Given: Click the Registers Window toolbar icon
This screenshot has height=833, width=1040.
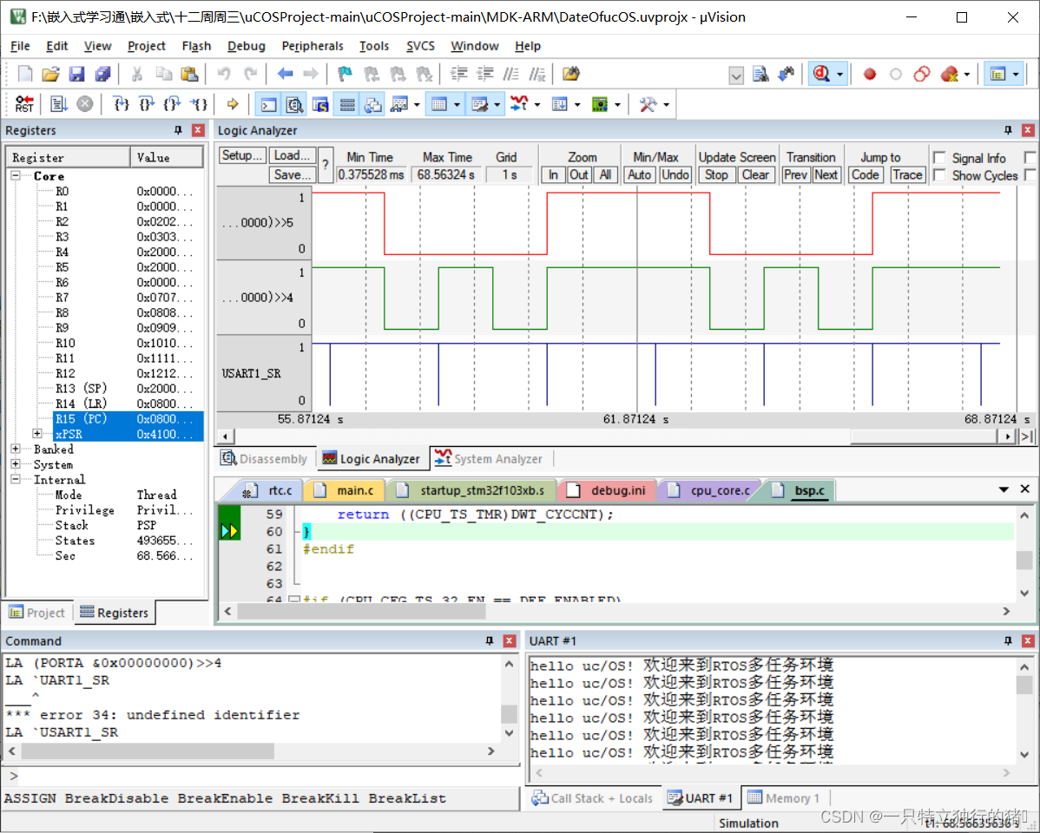Looking at the screenshot, I should point(346,105).
